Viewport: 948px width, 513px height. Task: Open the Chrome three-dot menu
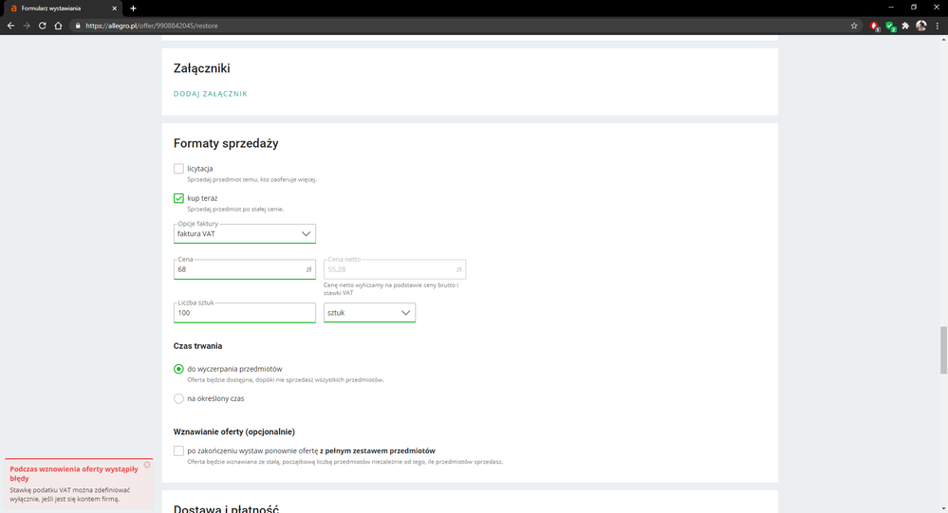(937, 26)
